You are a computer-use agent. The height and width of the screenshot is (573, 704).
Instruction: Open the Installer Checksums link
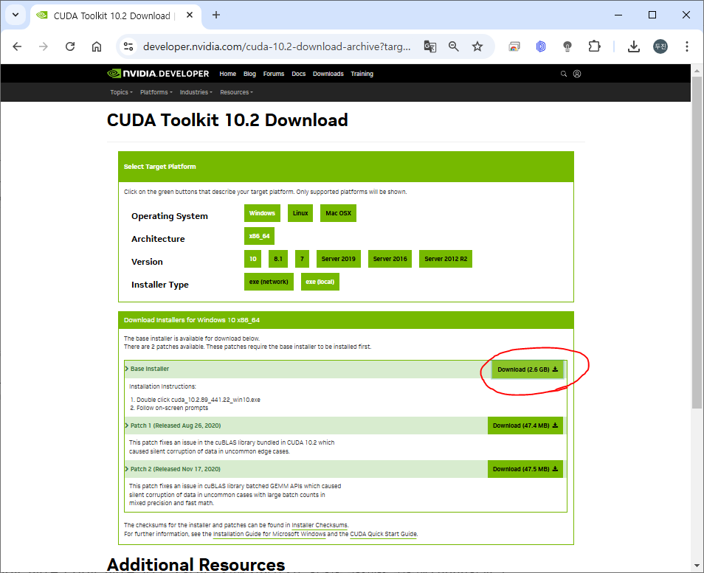pyautogui.click(x=320, y=526)
